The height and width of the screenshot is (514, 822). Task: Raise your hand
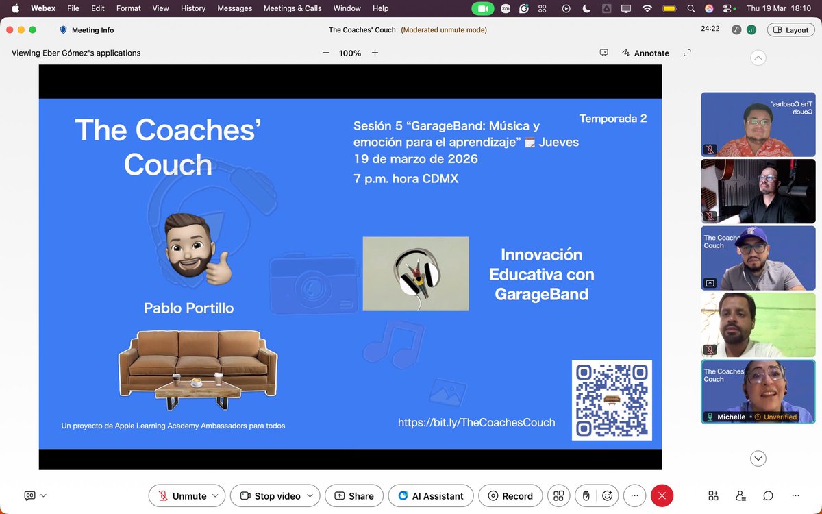click(x=586, y=495)
